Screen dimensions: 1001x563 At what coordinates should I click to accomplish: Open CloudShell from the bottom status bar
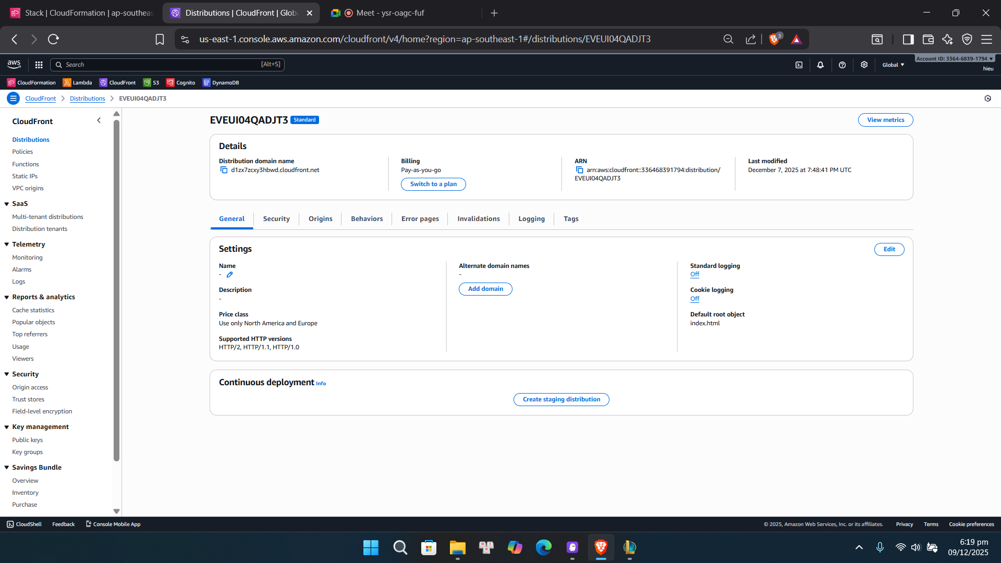click(23, 524)
